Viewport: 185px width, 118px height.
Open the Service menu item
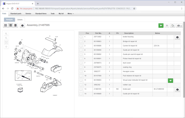28,13
